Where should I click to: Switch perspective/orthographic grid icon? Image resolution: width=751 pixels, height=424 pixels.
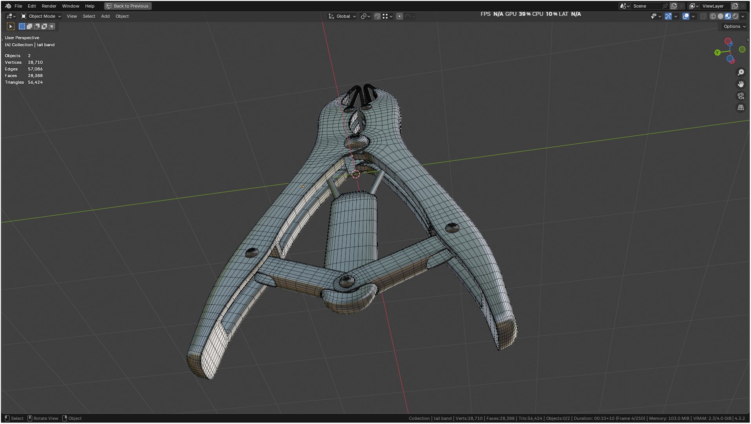(x=741, y=107)
